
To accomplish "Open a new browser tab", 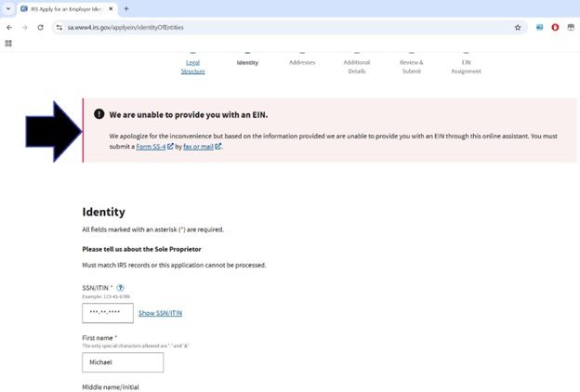I will click(x=126, y=8).
